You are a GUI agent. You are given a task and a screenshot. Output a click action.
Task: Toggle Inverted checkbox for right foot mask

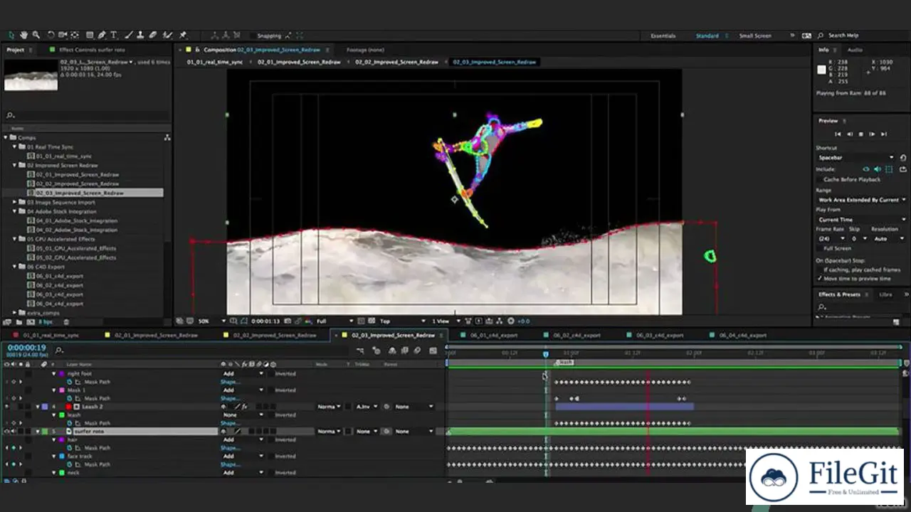pos(271,373)
